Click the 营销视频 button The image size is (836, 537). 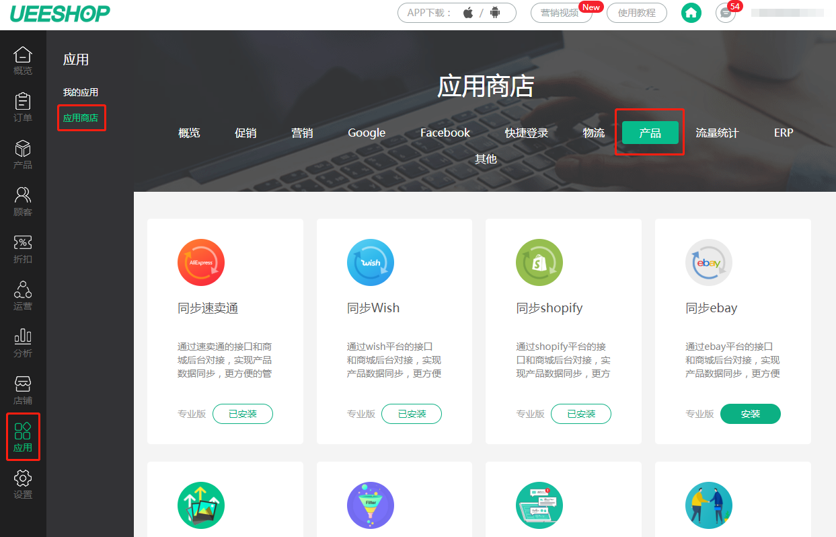coord(562,13)
